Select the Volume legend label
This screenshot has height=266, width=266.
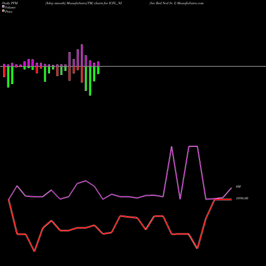10,7
